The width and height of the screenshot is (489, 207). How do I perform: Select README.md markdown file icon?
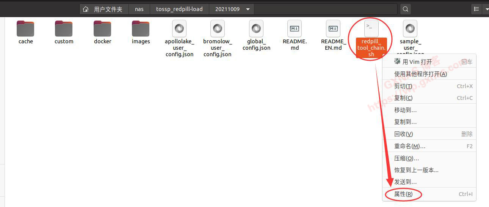click(295, 28)
